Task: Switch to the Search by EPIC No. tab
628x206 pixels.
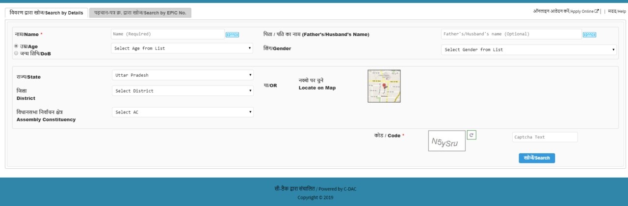Action: point(140,13)
